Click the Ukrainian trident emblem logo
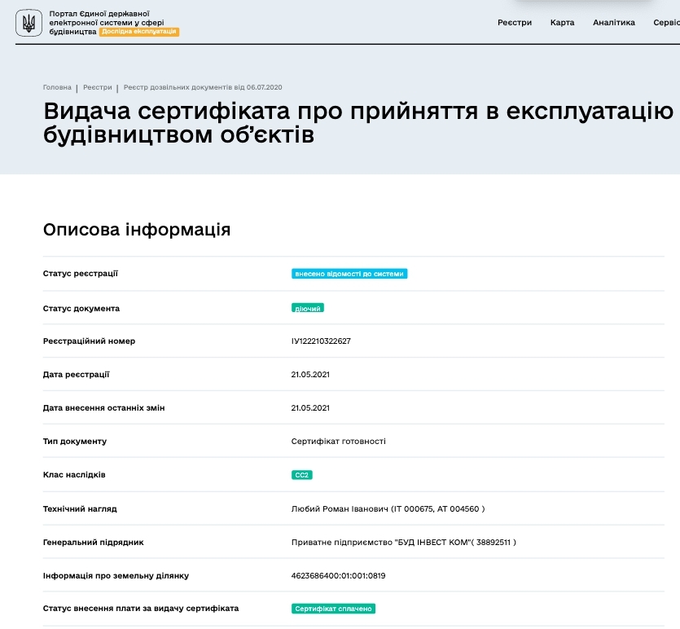The width and height of the screenshot is (680, 629). point(29,23)
